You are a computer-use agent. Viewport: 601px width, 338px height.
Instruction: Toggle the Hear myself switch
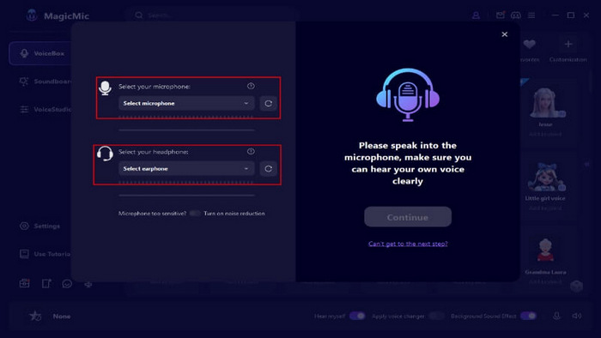[x=357, y=316]
